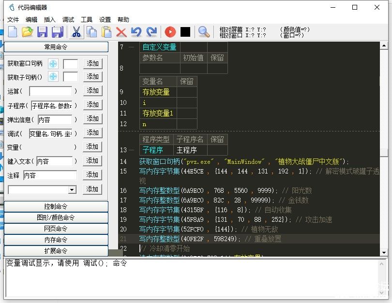Expand the 图形/颜色命令 section
392x303 pixels.
pos(56,217)
